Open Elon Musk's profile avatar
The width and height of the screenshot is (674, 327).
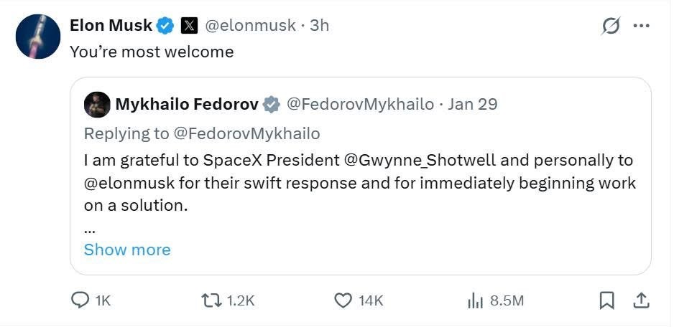click(x=38, y=37)
